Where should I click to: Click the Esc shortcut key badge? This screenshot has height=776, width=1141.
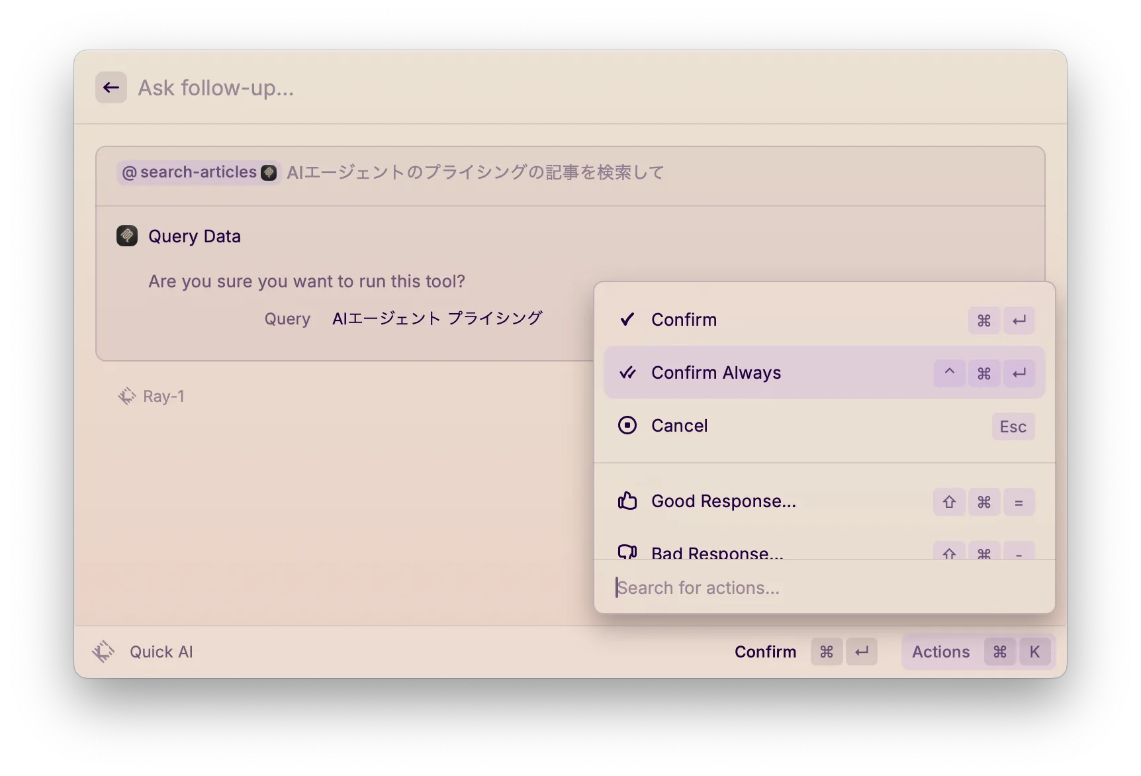tap(1013, 426)
